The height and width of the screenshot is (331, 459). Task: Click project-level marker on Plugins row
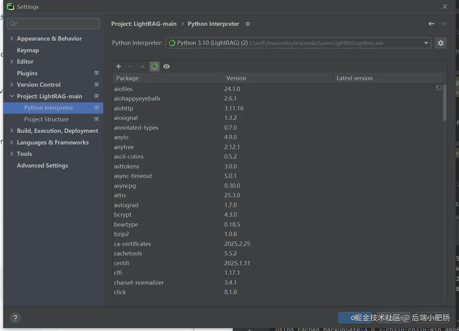click(x=97, y=73)
